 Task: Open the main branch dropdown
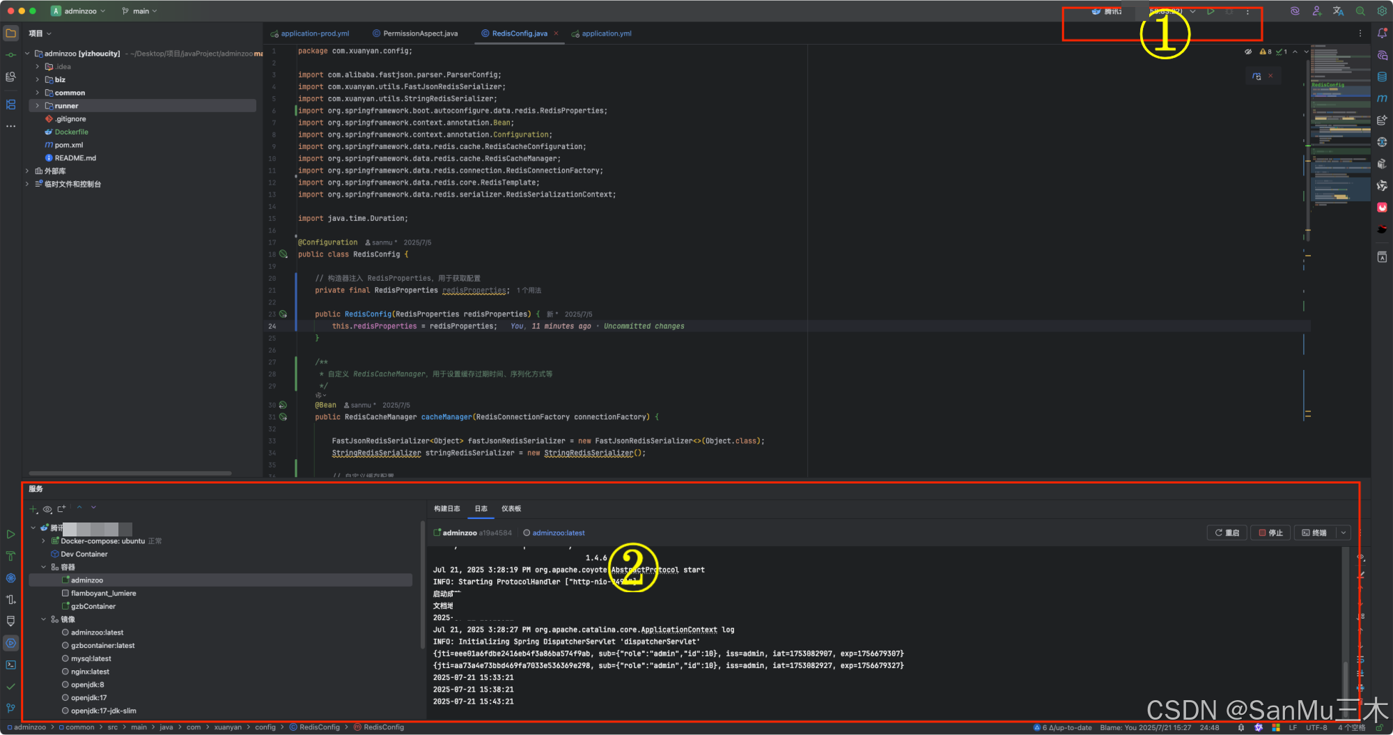pyautogui.click(x=139, y=11)
